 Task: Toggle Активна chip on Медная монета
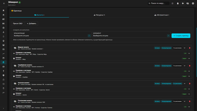[157, 48]
